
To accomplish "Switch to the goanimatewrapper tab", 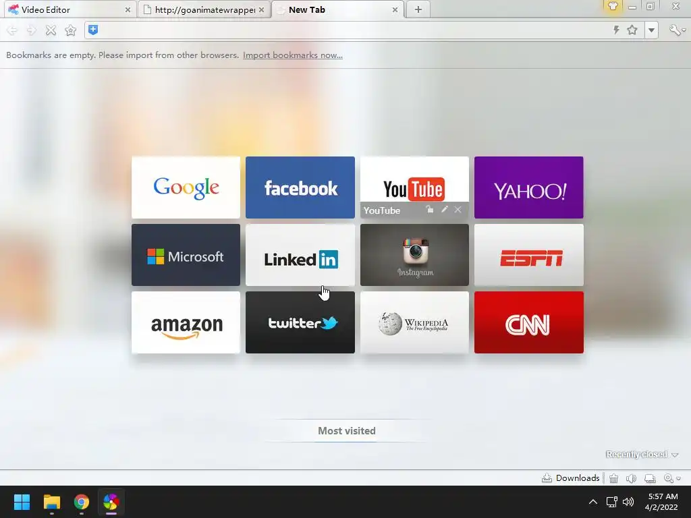I will coord(203,9).
